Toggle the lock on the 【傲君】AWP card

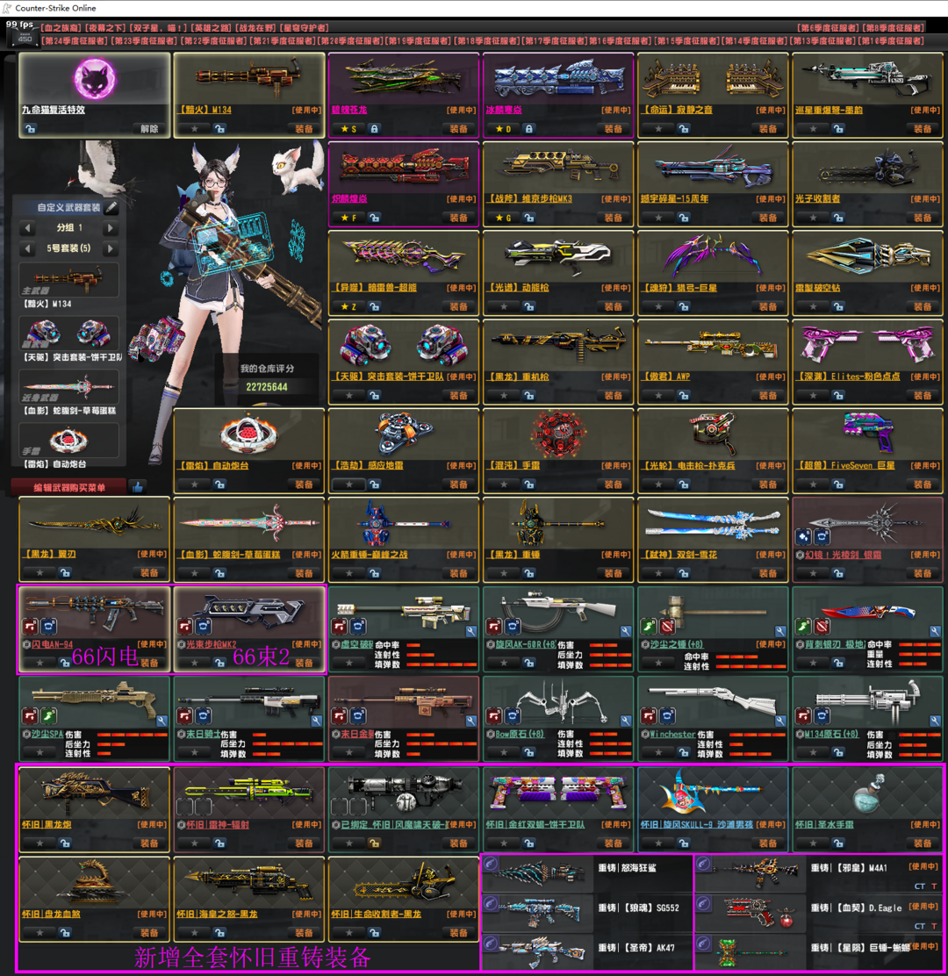click(x=684, y=395)
